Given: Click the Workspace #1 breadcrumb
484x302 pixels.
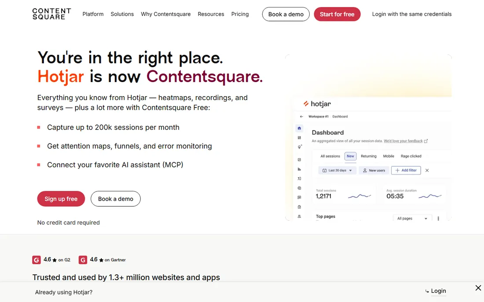Looking at the screenshot, I should click(318, 117).
